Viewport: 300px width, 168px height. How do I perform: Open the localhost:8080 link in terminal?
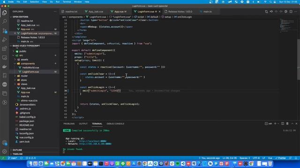(93, 141)
